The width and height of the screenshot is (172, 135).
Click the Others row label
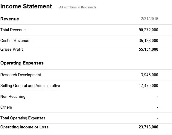point(6,107)
